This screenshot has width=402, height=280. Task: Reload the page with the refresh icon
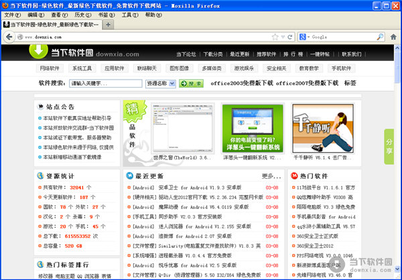(x=290, y=37)
